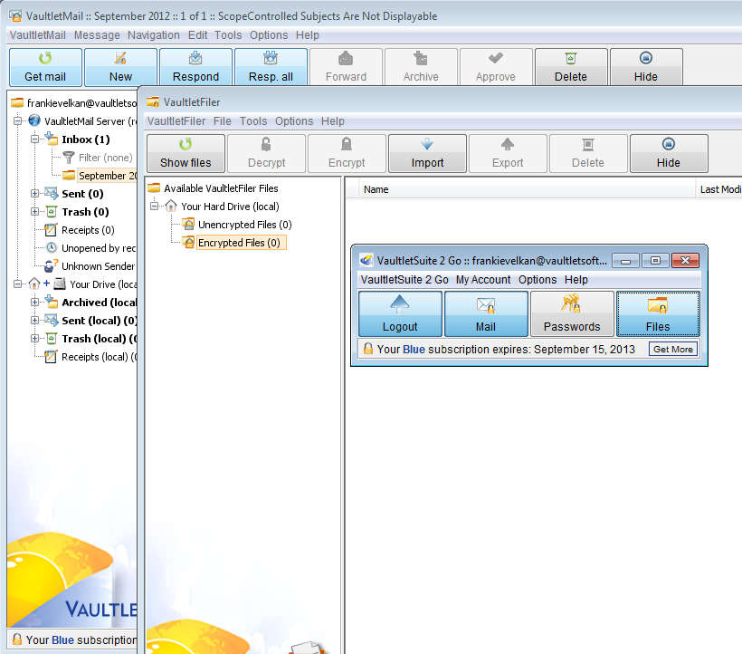Click Resp. all in mail toolbar

(271, 67)
